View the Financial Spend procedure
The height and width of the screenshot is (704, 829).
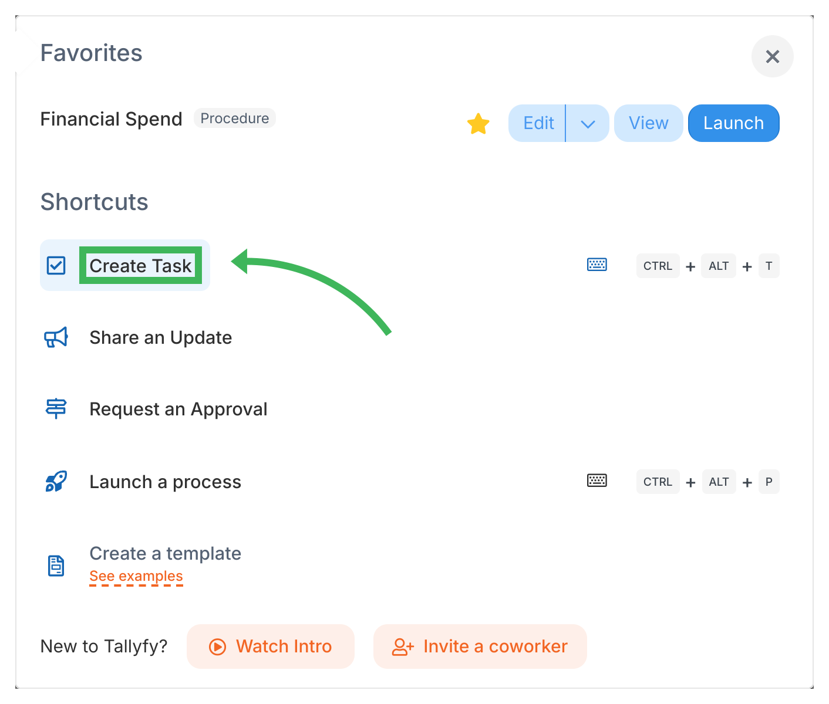[x=648, y=123]
